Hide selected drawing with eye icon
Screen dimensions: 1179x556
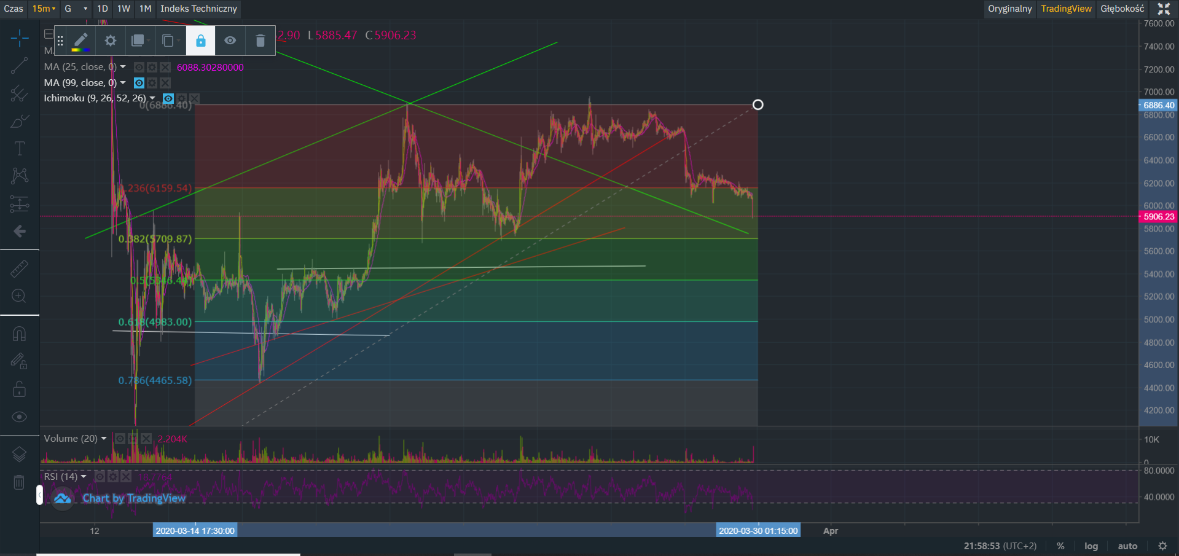point(230,41)
